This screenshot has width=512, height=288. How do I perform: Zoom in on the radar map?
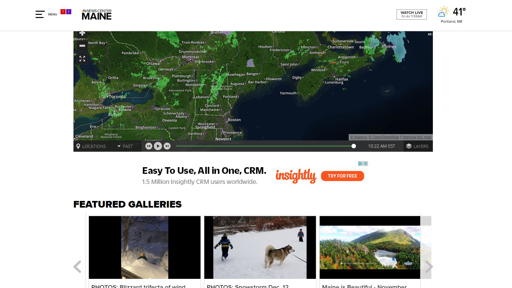point(82,33)
